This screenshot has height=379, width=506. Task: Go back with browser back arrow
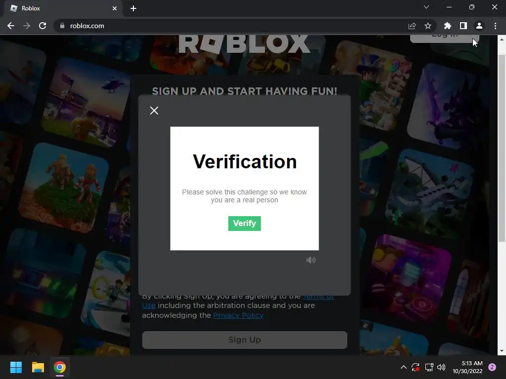tap(11, 26)
